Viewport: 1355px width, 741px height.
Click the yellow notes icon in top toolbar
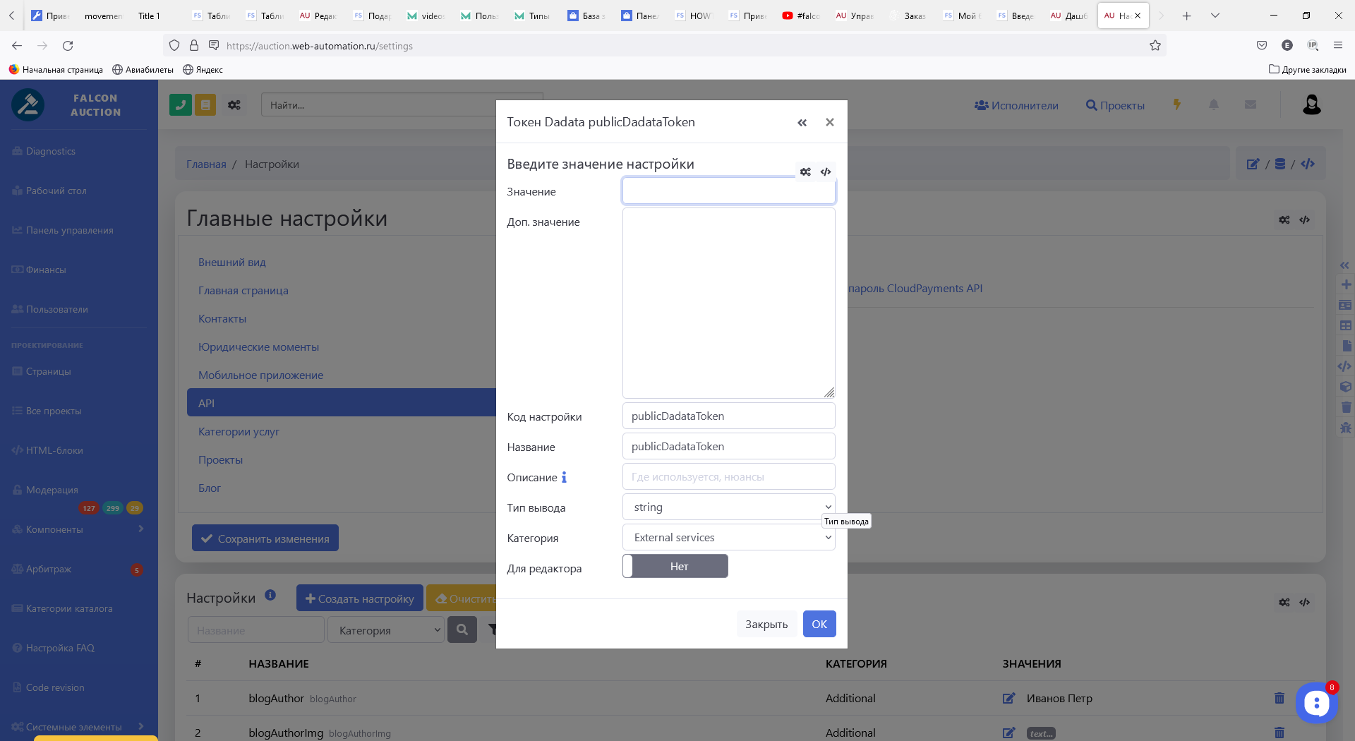205,105
